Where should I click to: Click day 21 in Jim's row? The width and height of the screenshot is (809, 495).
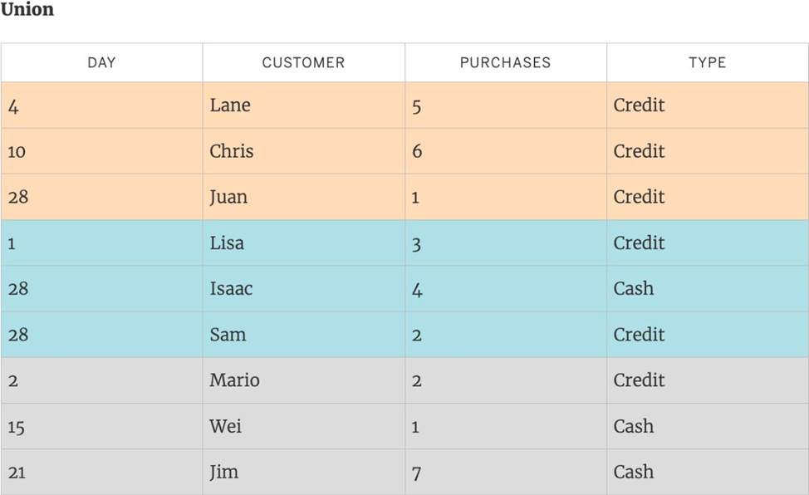click(x=17, y=473)
